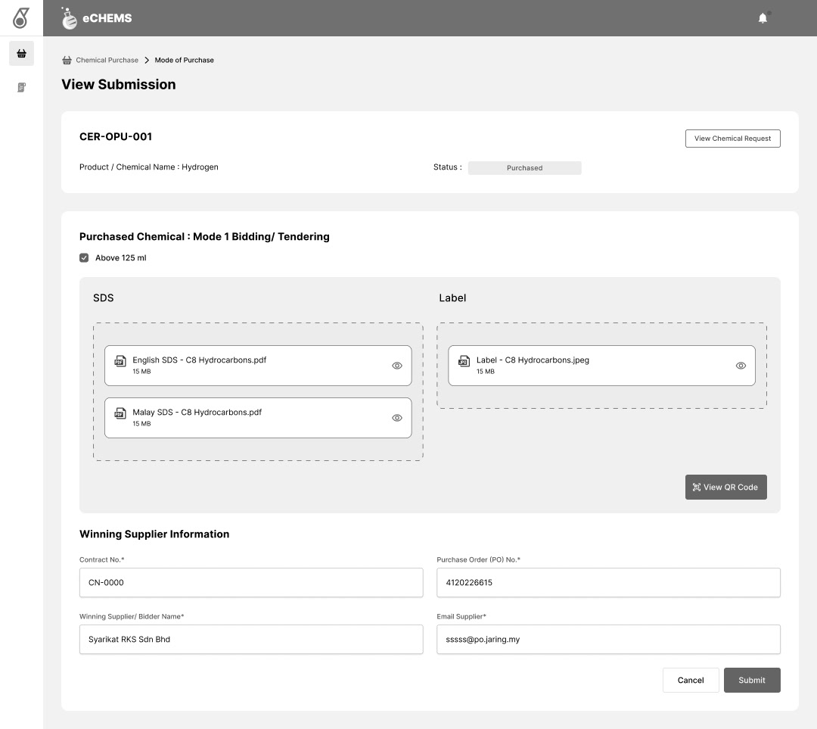Click the Contract No. input field
The image size is (817, 729).
point(251,583)
